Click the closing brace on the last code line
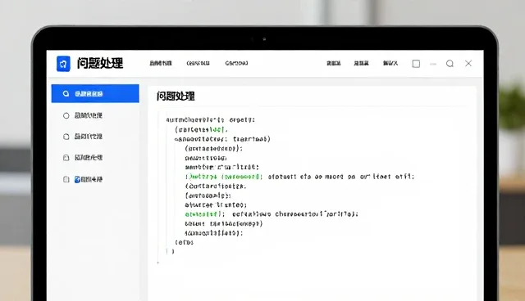This screenshot has height=301, width=525. pyautogui.click(x=173, y=251)
